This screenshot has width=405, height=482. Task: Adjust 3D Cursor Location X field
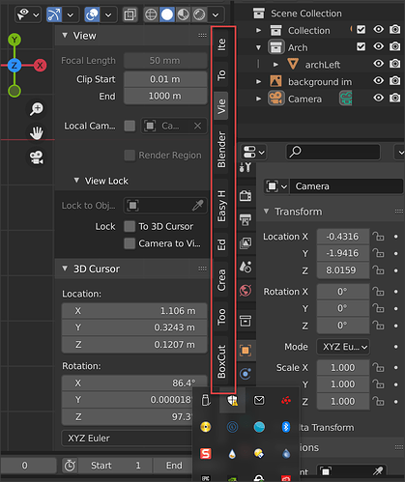tap(134, 311)
